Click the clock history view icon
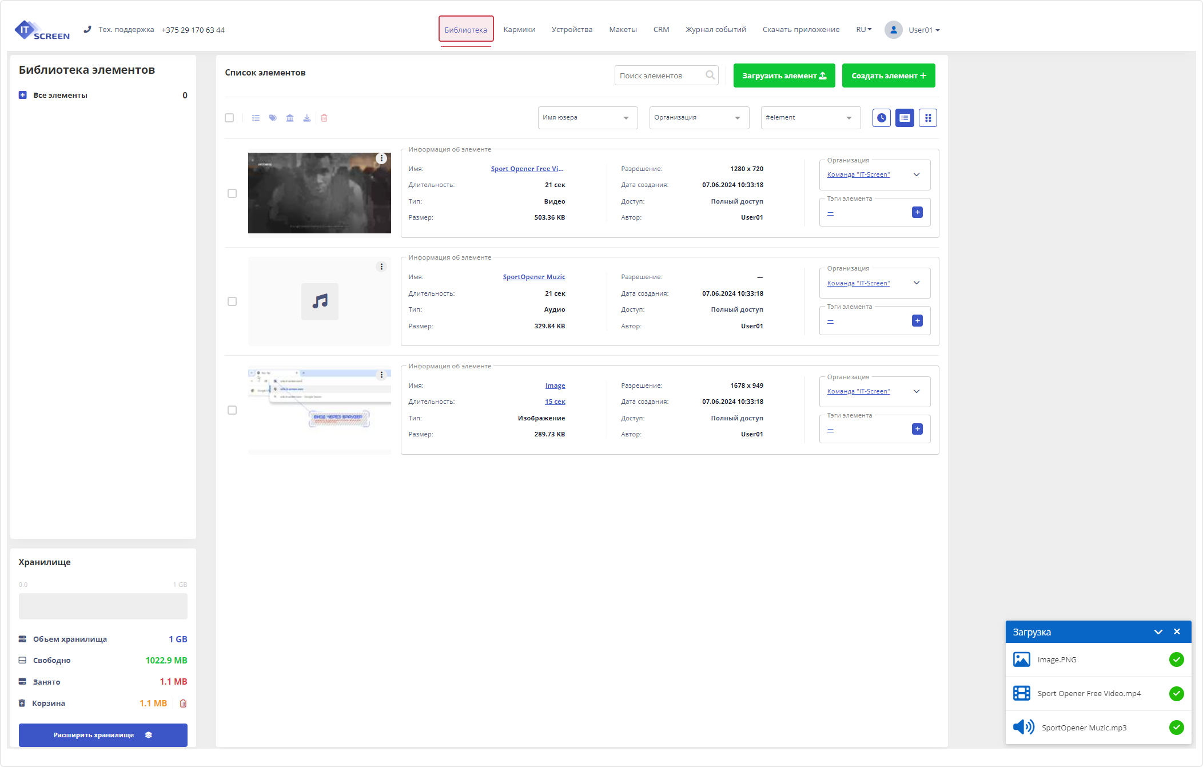1203x767 pixels. (x=881, y=118)
